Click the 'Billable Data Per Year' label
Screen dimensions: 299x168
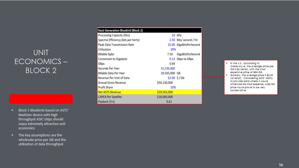click(111, 73)
